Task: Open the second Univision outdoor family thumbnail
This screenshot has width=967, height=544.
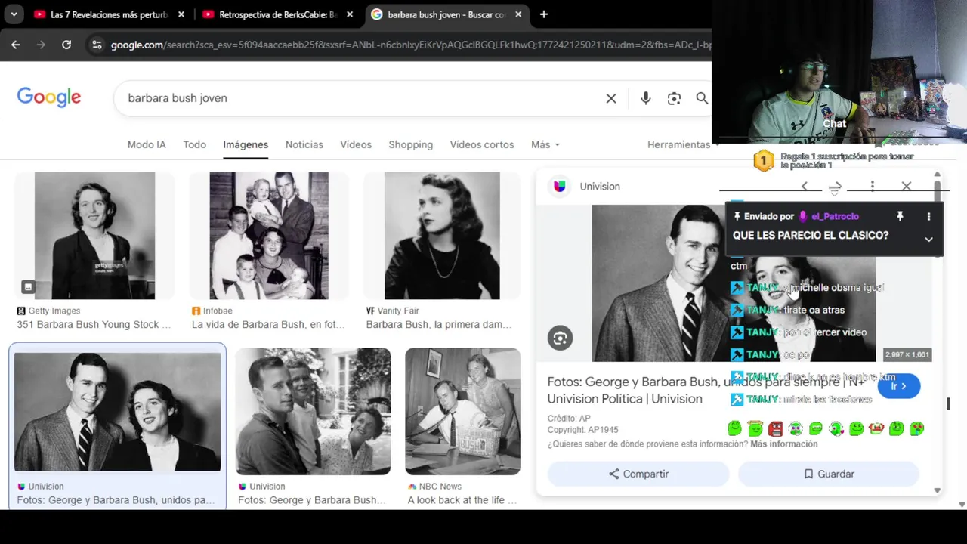Action: (x=313, y=411)
